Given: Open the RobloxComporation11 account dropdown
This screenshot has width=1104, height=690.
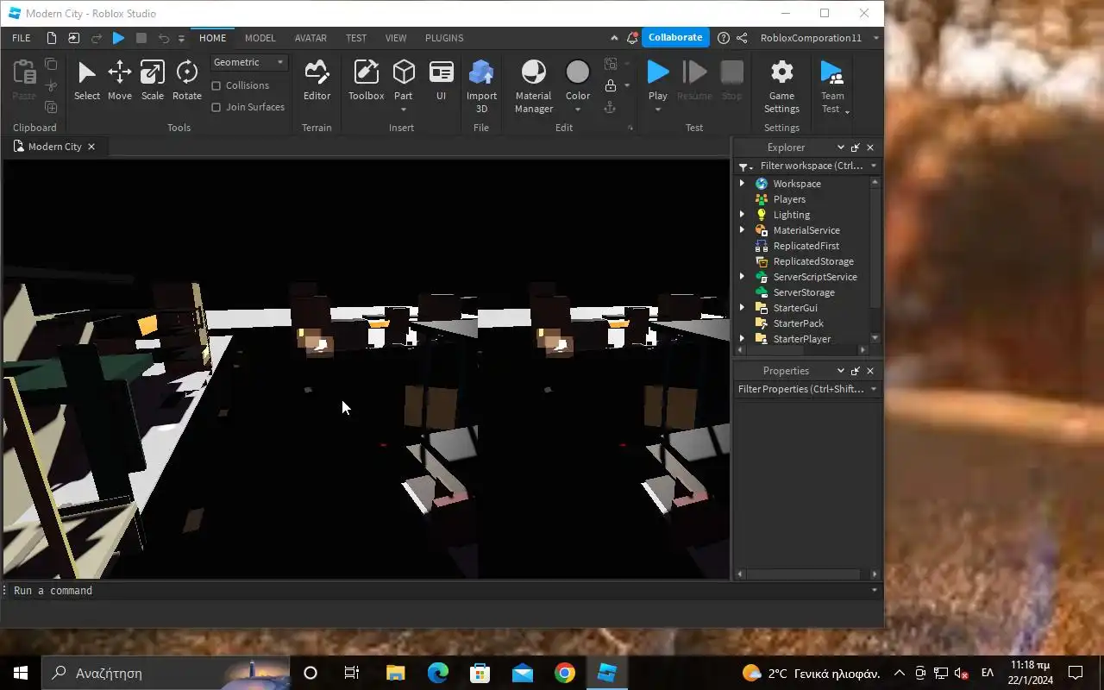Looking at the screenshot, I should [x=876, y=38].
